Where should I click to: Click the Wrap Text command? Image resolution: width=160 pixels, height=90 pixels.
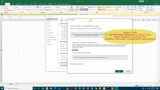pyautogui.click(x=47, y=7)
